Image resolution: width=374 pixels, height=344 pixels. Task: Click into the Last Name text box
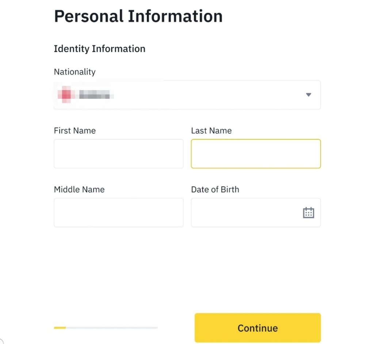coord(256,154)
